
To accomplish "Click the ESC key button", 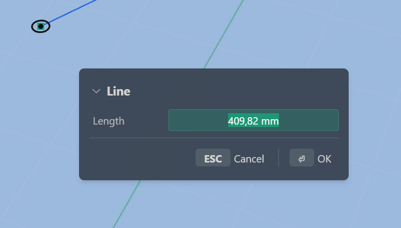I will click(x=213, y=158).
